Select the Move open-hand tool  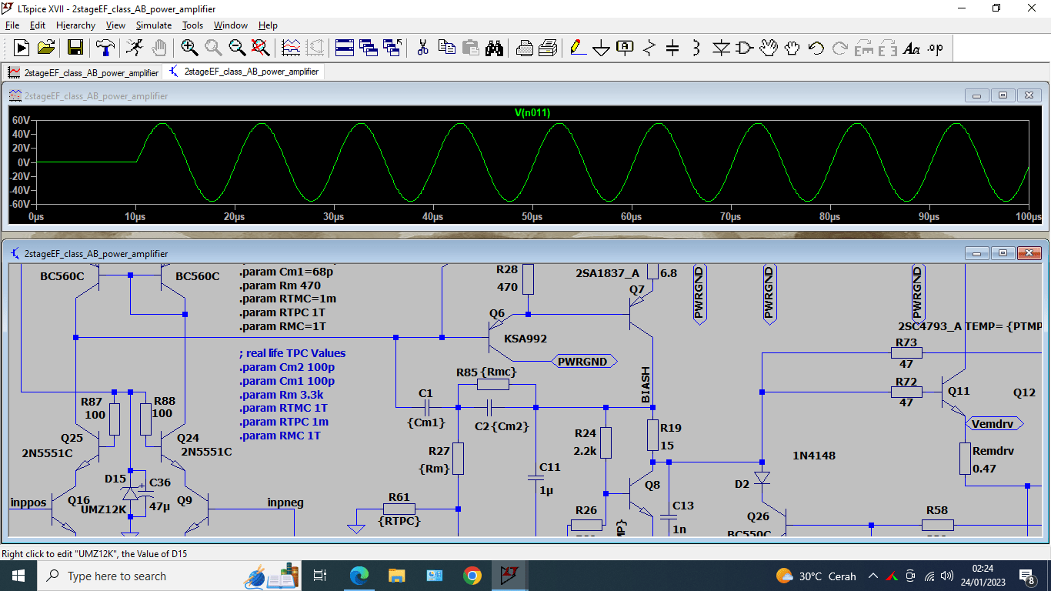[768, 48]
